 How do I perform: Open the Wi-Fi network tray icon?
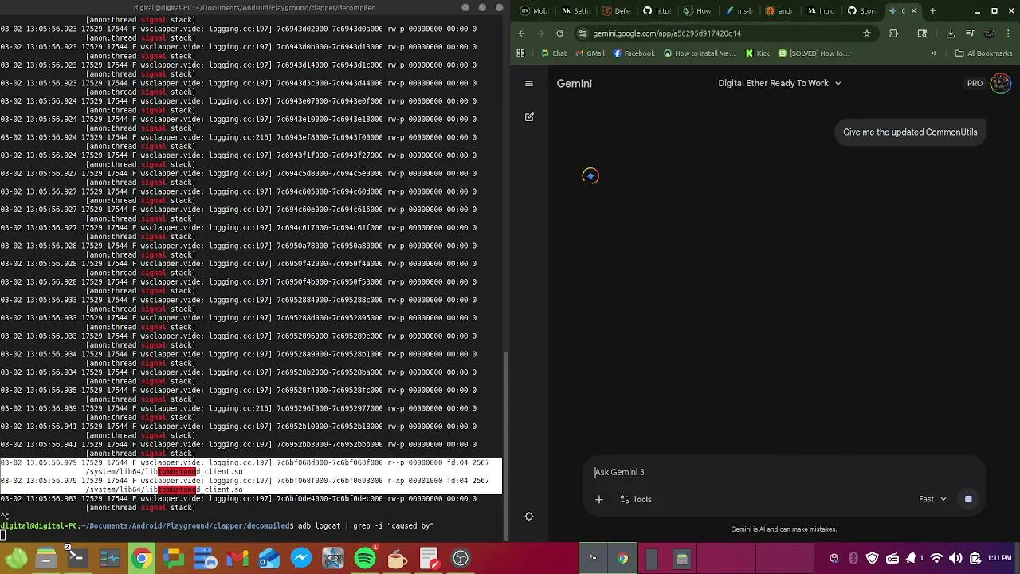(936, 559)
